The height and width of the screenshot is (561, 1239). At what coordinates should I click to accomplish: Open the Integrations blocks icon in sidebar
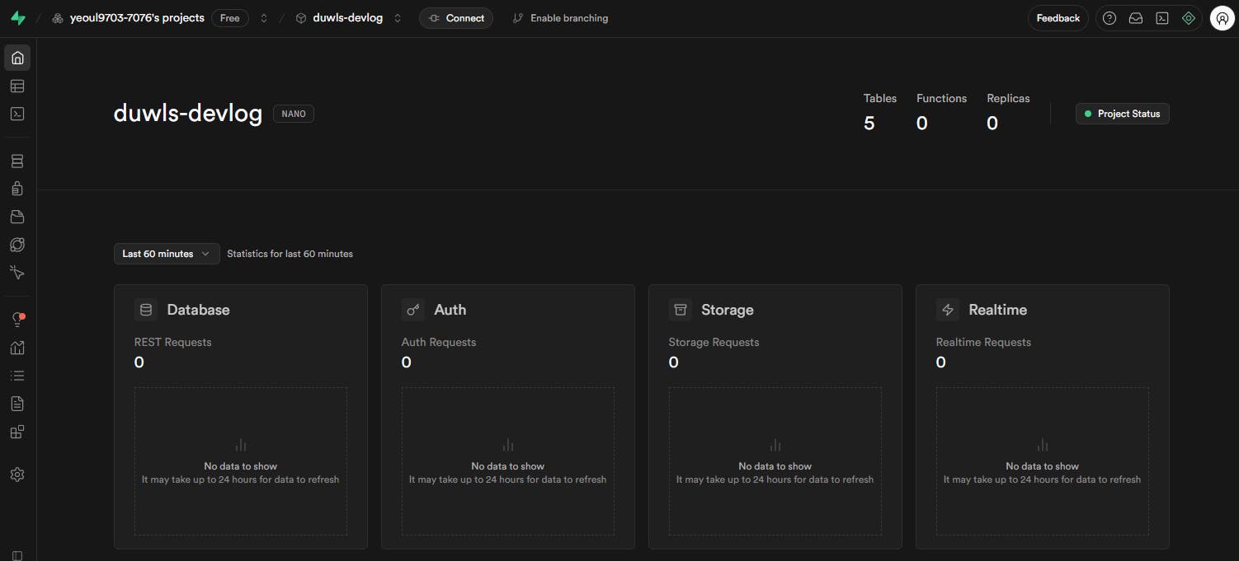[17, 432]
